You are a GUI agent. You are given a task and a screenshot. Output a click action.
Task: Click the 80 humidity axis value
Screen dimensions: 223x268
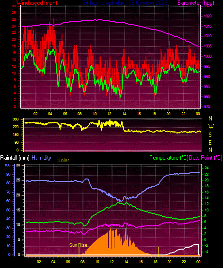[x=8, y=183]
